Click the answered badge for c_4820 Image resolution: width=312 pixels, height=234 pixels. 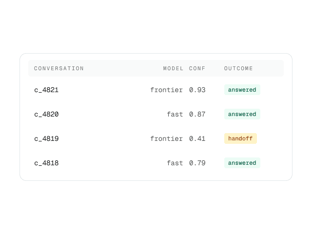242,114
